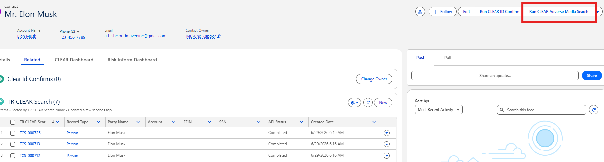This screenshot has height=162, width=604.
Task: Open TR CLEAR Search (7) list
Action: point(33,102)
